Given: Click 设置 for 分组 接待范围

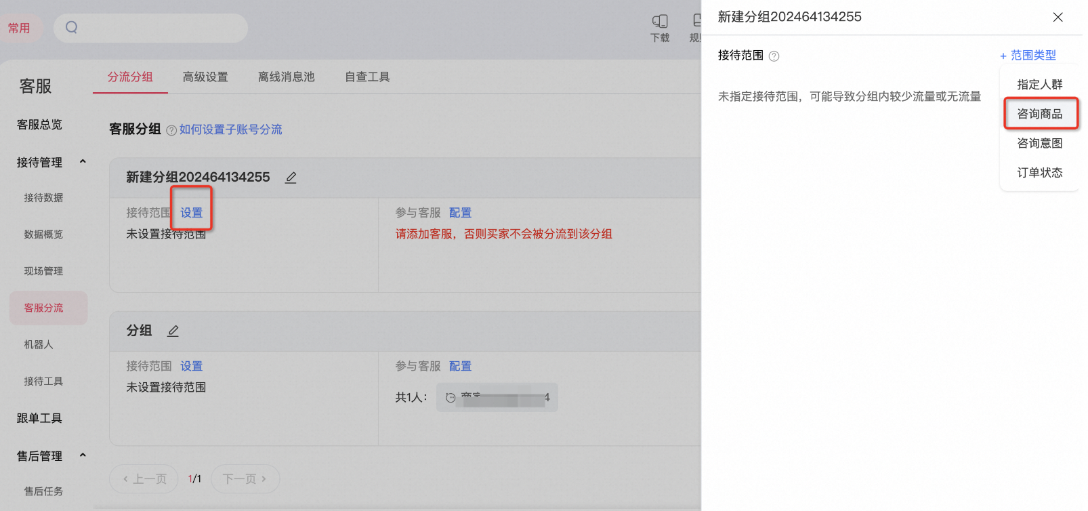Looking at the screenshot, I should click(191, 366).
